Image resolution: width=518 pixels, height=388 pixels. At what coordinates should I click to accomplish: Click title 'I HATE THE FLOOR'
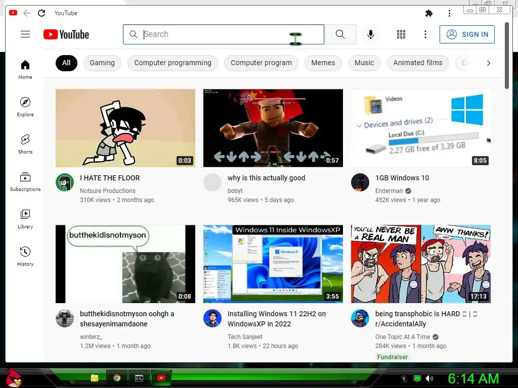[110, 178]
